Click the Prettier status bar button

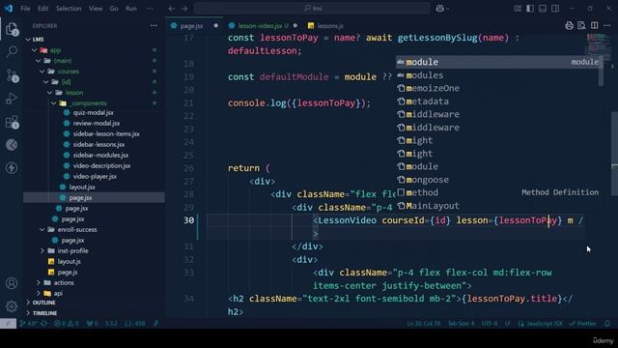tap(582, 323)
